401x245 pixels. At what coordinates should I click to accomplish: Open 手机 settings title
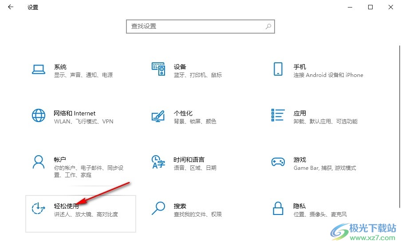(x=300, y=67)
